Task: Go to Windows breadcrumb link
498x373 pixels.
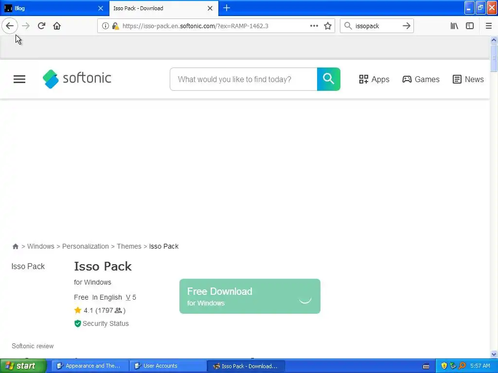Action: (41, 246)
